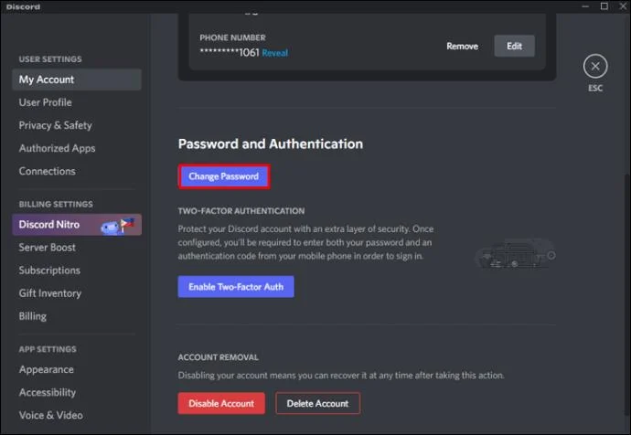Click Delete Account button
Image resolution: width=631 pixels, height=435 pixels.
tap(317, 403)
